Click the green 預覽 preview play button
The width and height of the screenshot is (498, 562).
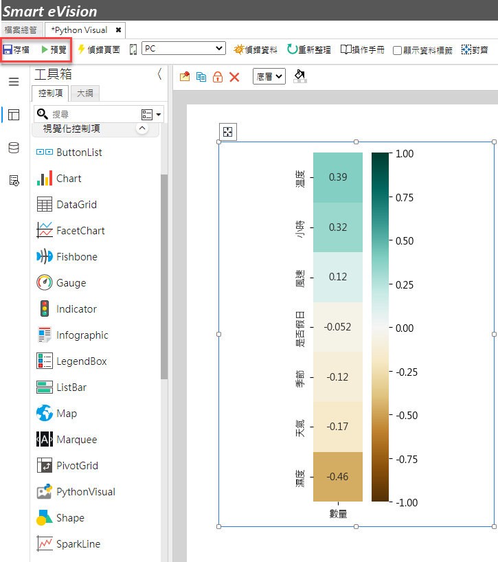(45, 49)
